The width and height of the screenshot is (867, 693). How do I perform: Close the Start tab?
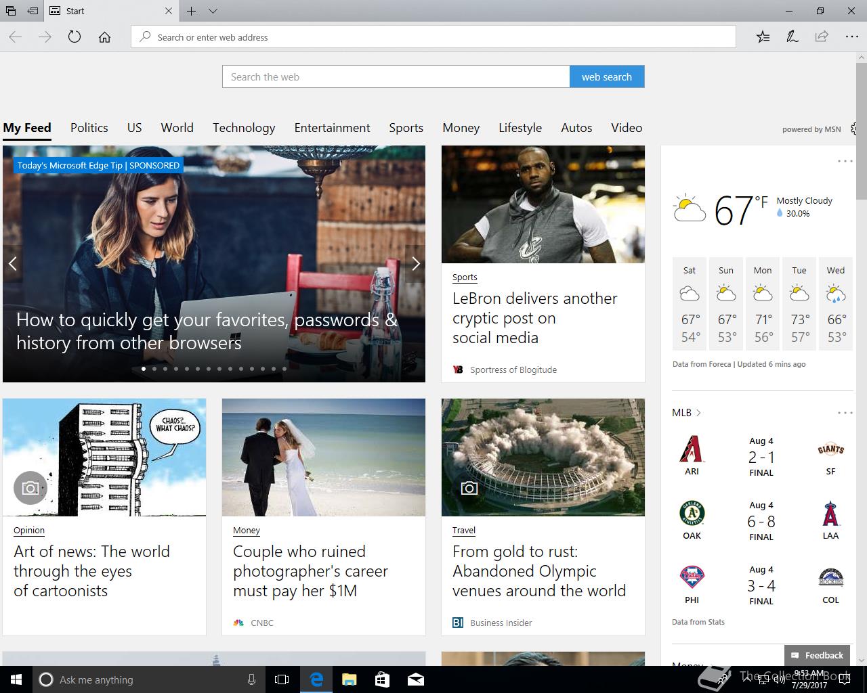[169, 11]
